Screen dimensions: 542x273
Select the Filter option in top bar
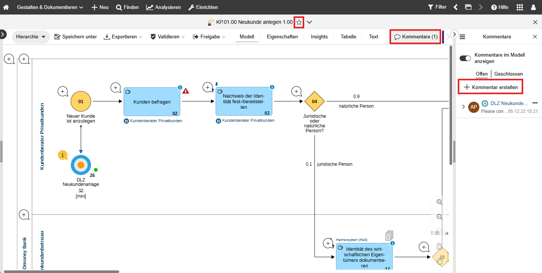437,7
